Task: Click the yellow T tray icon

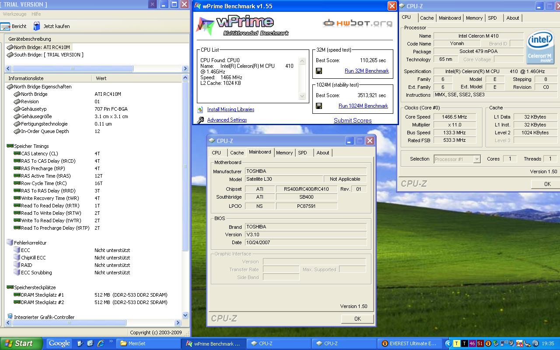Action: click(457, 343)
